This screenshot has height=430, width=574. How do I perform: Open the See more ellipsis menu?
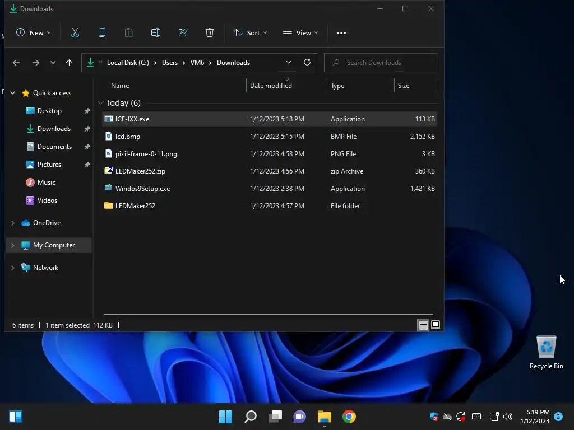coord(341,33)
